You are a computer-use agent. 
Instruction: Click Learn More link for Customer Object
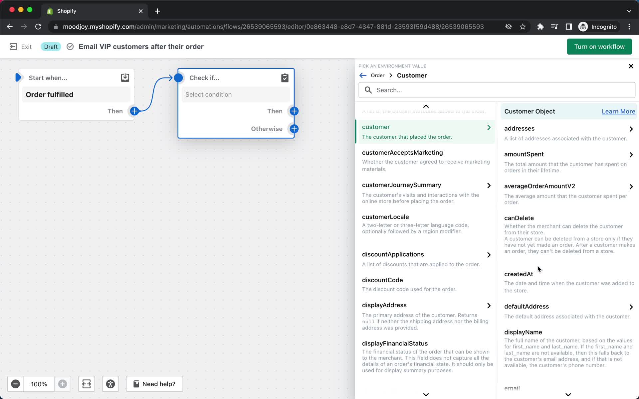click(x=618, y=111)
